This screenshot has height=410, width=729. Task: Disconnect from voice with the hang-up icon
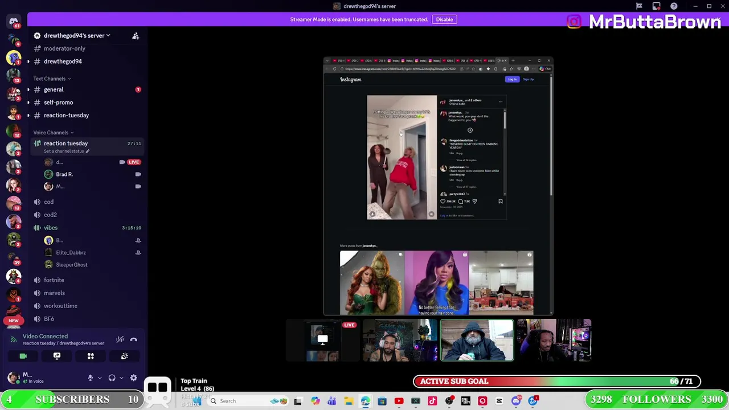tap(133, 340)
